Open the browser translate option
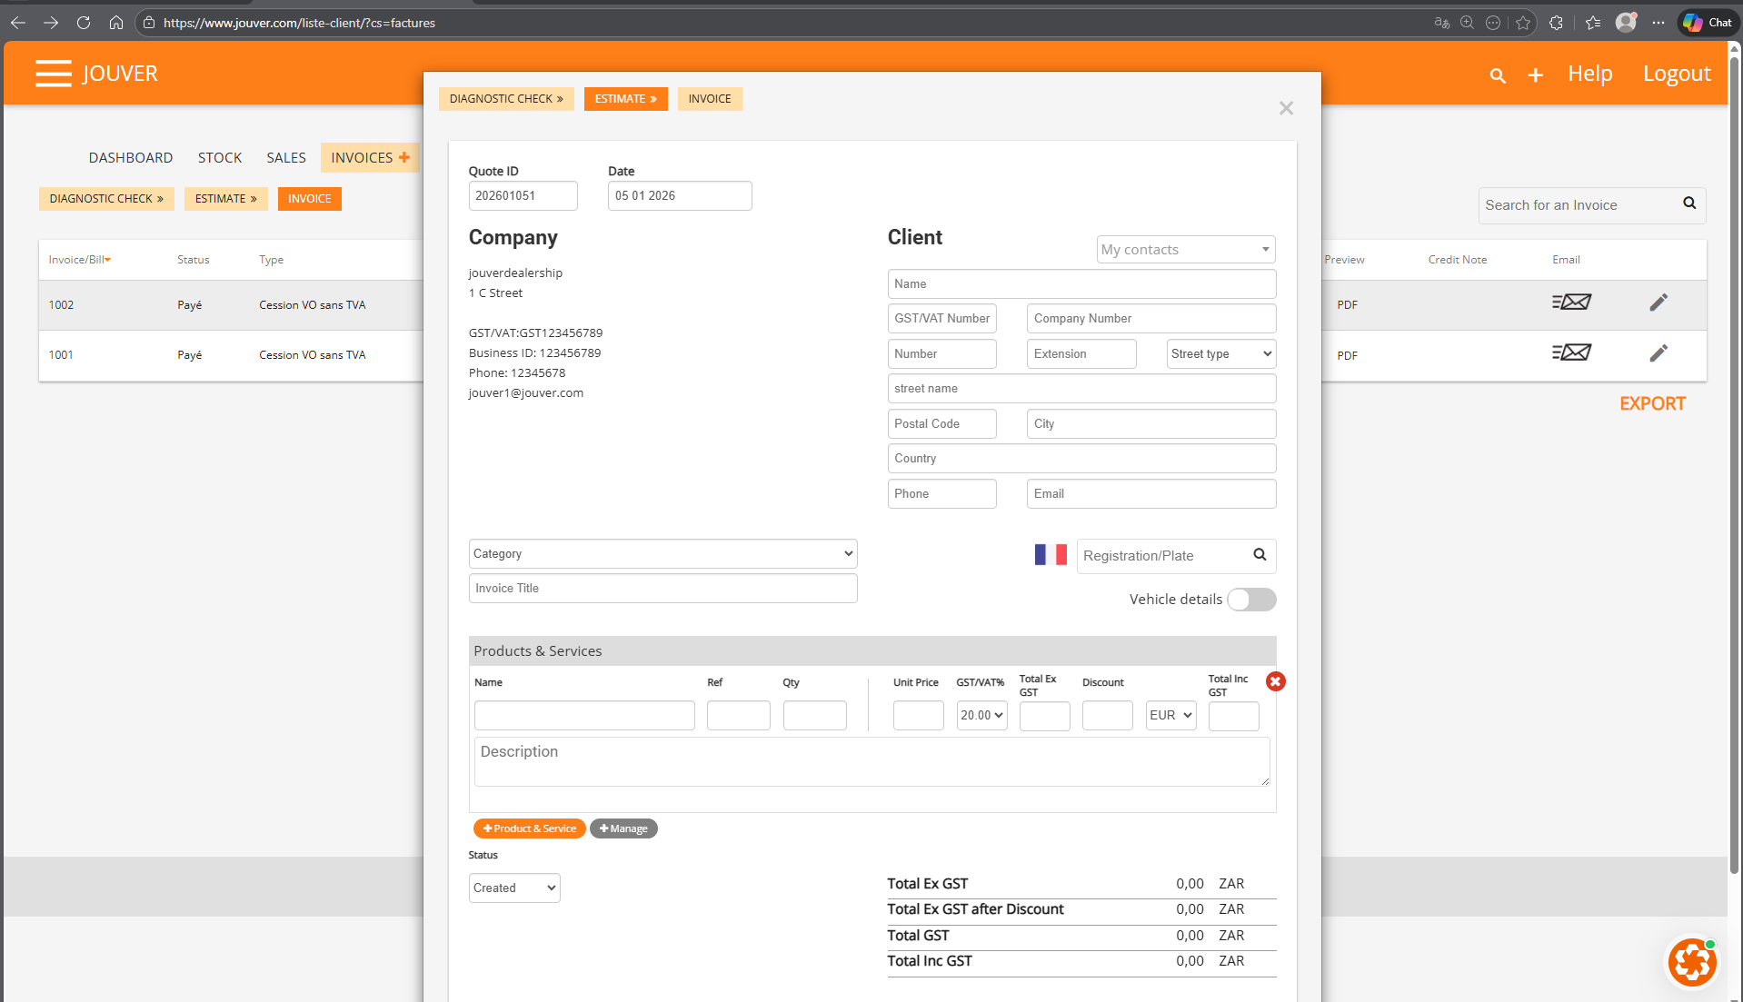Viewport: 1743px width, 1002px height. (x=1441, y=23)
